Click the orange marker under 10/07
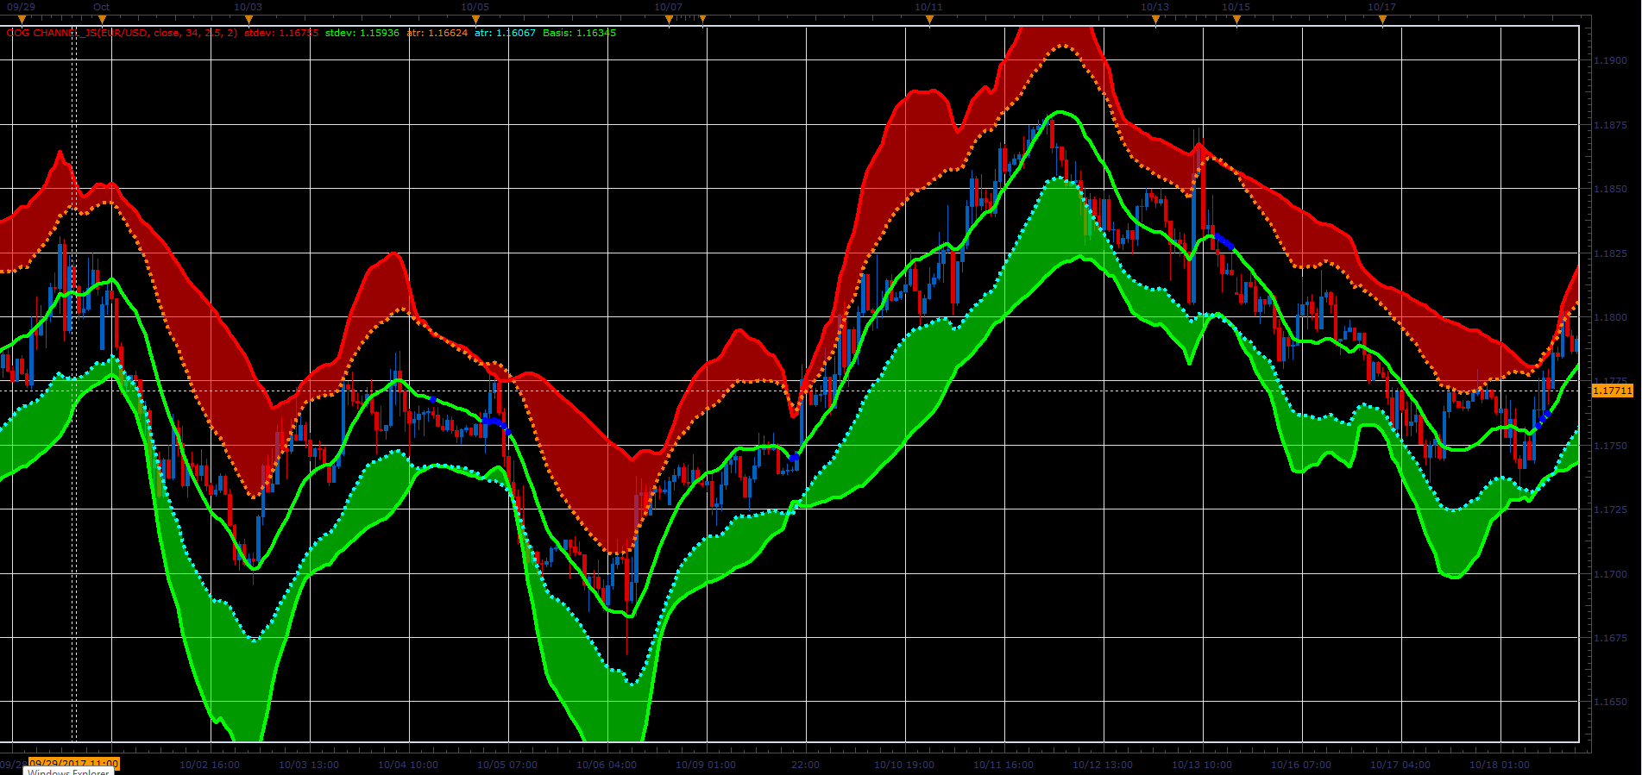This screenshot has width=1642, height=775. point(668,19)
